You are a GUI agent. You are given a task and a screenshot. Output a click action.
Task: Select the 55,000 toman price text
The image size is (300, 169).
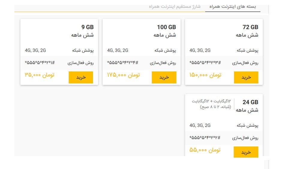pos(205,150)
